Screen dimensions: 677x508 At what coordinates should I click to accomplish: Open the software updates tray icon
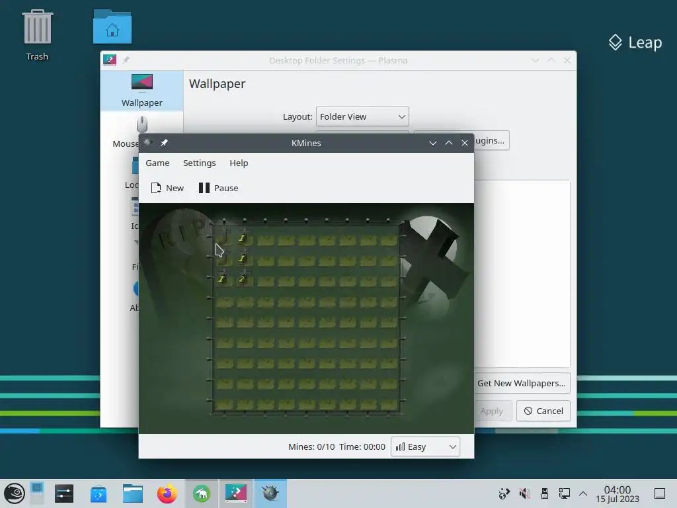point(504,493)
